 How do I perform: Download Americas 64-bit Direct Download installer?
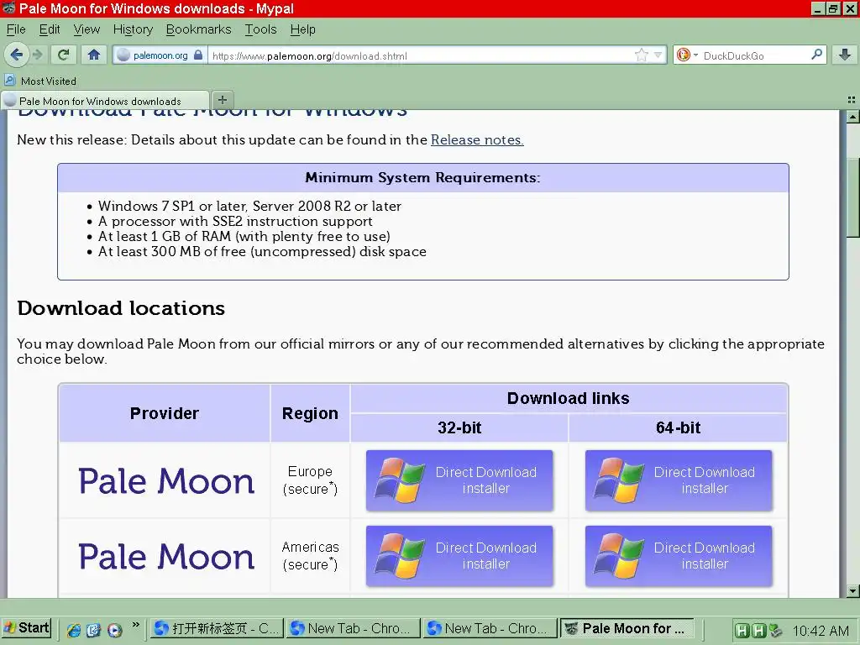coord(679,556)
